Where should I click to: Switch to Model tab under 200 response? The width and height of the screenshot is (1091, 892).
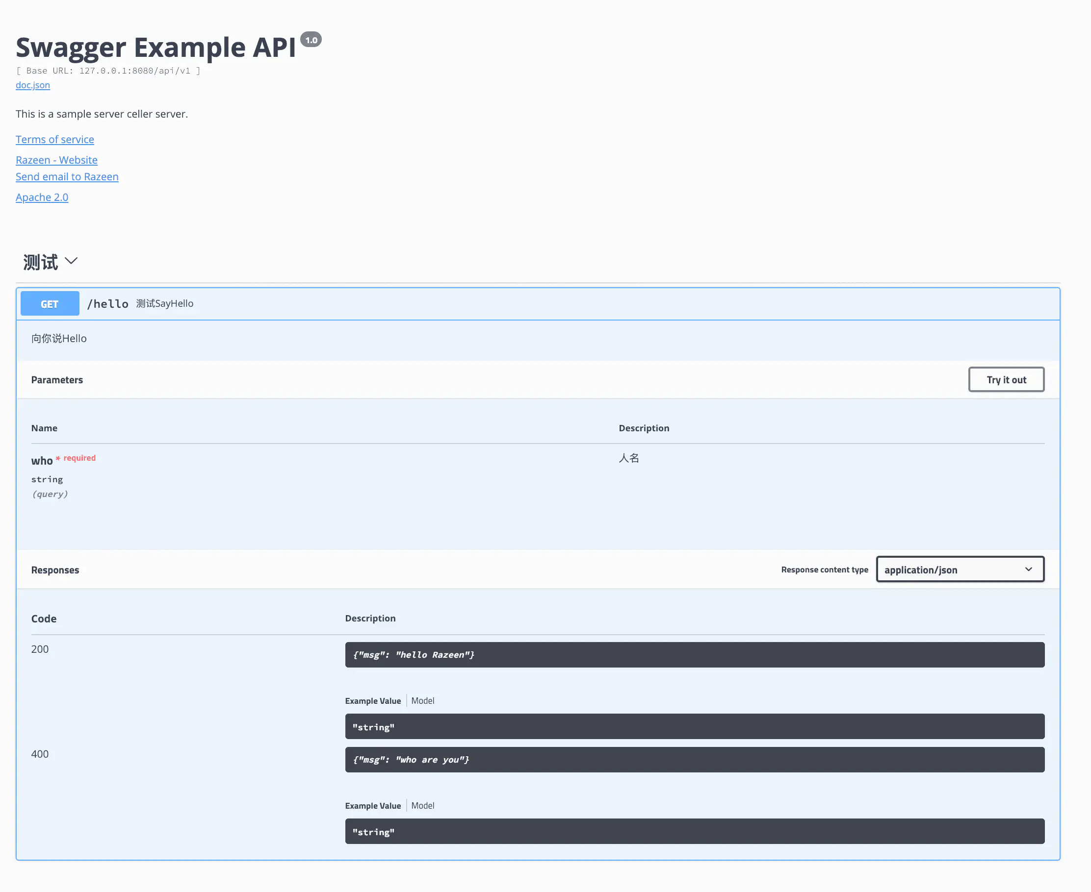(422, 701)
